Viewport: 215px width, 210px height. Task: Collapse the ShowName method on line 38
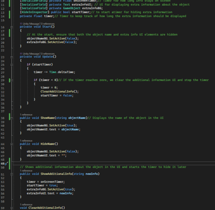click(11, 118)
